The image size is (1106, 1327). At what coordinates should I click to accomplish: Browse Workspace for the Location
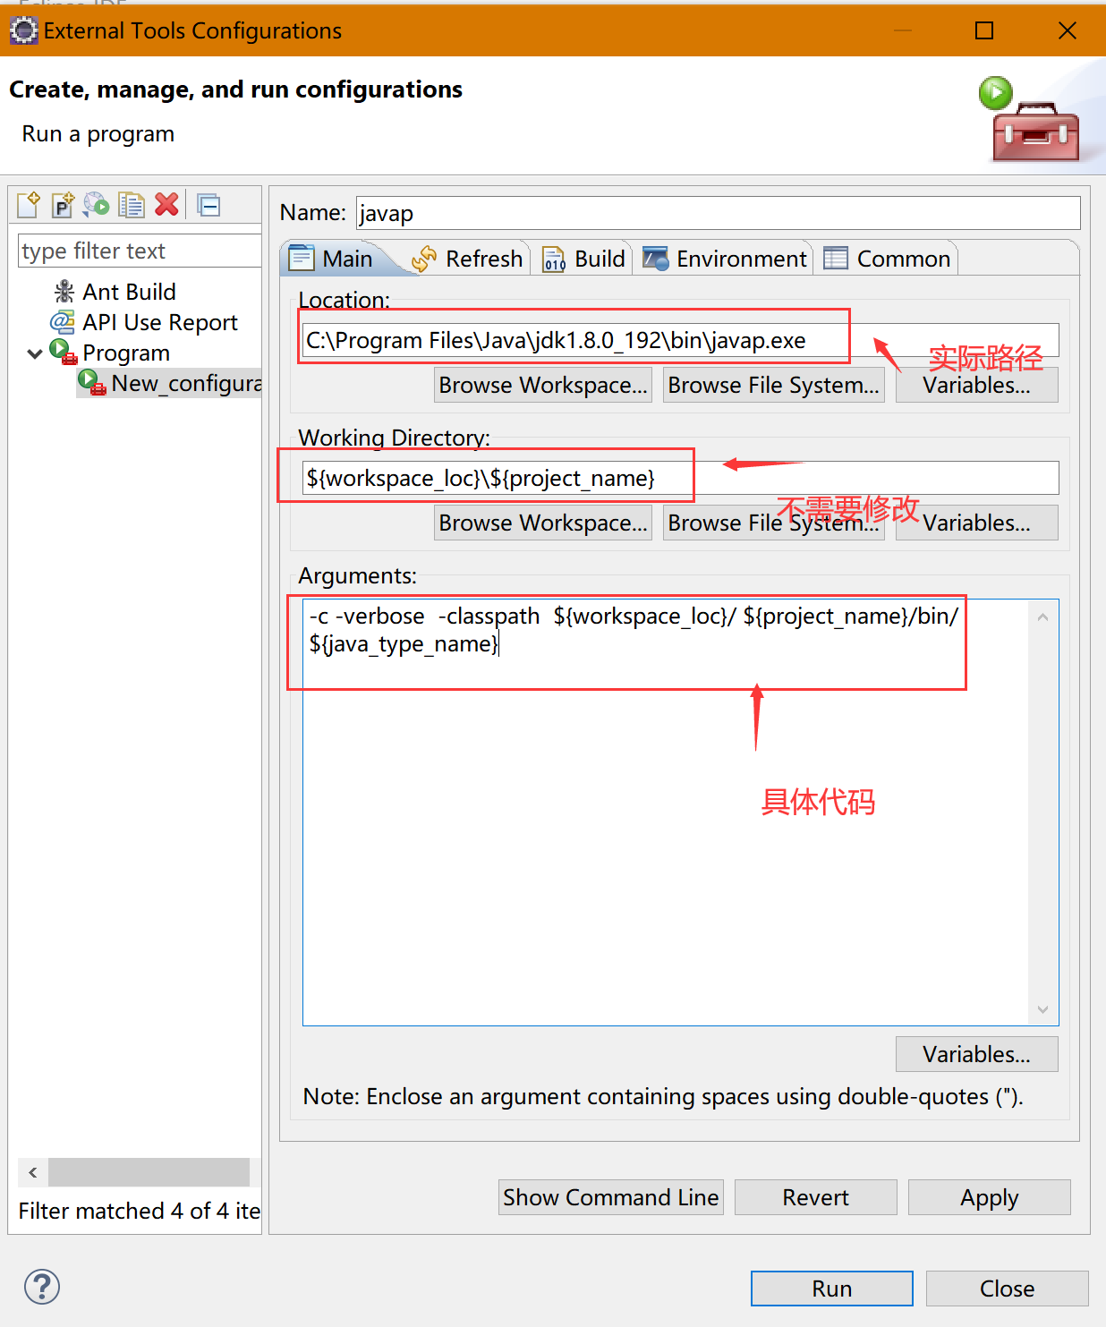543,385
